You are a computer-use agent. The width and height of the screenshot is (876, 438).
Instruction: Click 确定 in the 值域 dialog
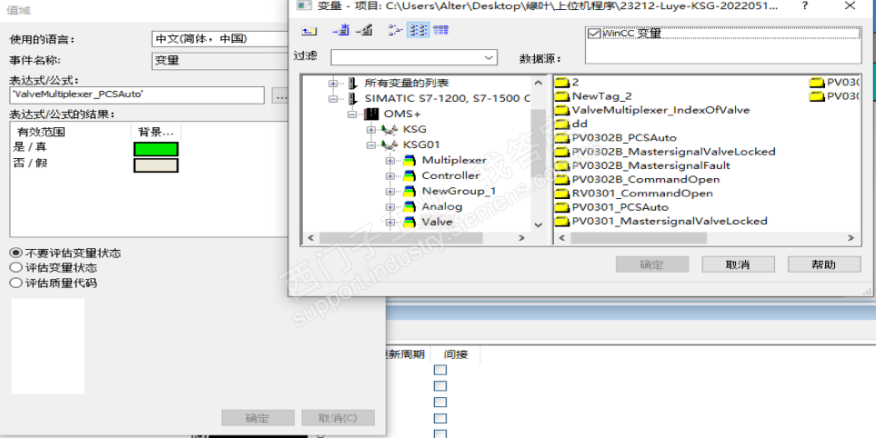coord(258,418)
